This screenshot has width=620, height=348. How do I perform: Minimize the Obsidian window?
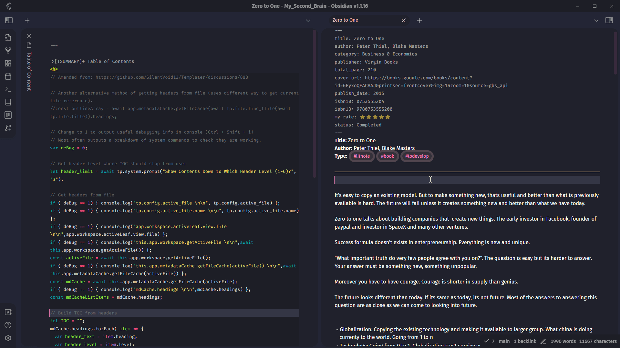[x=578, y=6]
